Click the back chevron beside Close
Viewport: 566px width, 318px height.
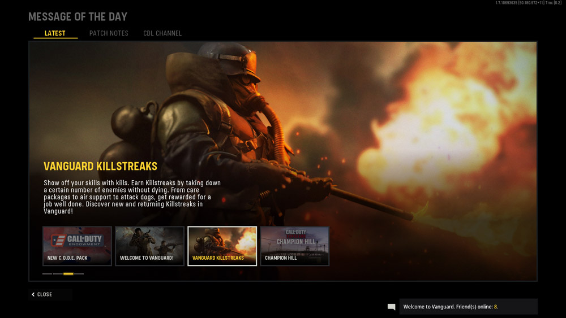tap(33, 294)
